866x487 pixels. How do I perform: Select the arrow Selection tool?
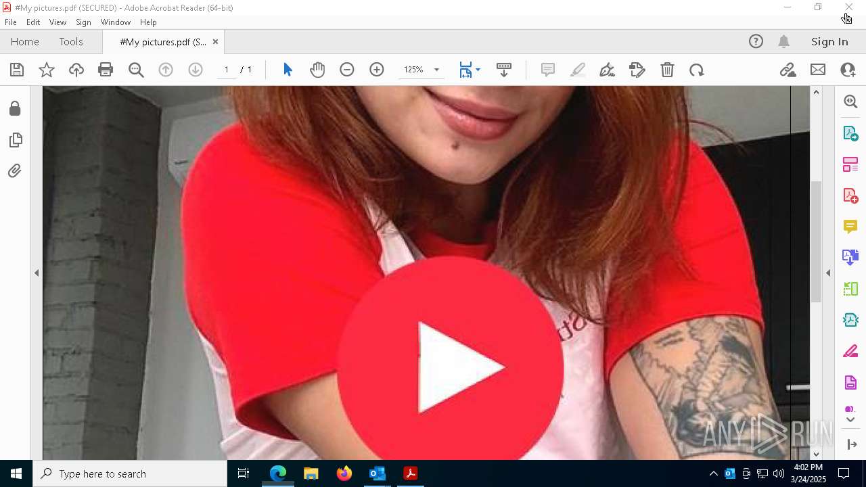pos(288,70)
